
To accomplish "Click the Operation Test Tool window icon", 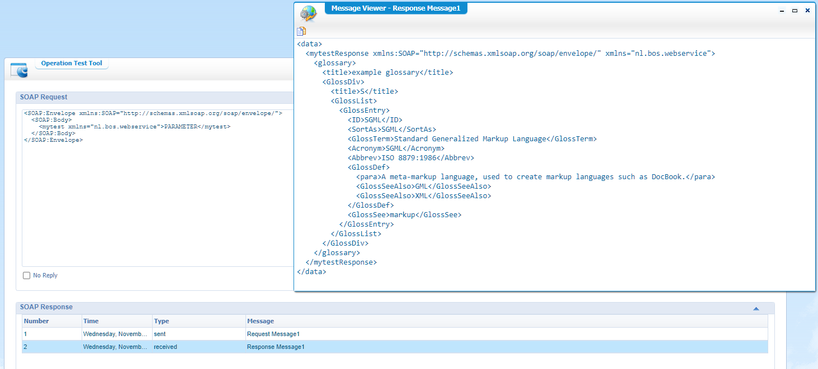I will pyautogui.click(x=19, y=70).
